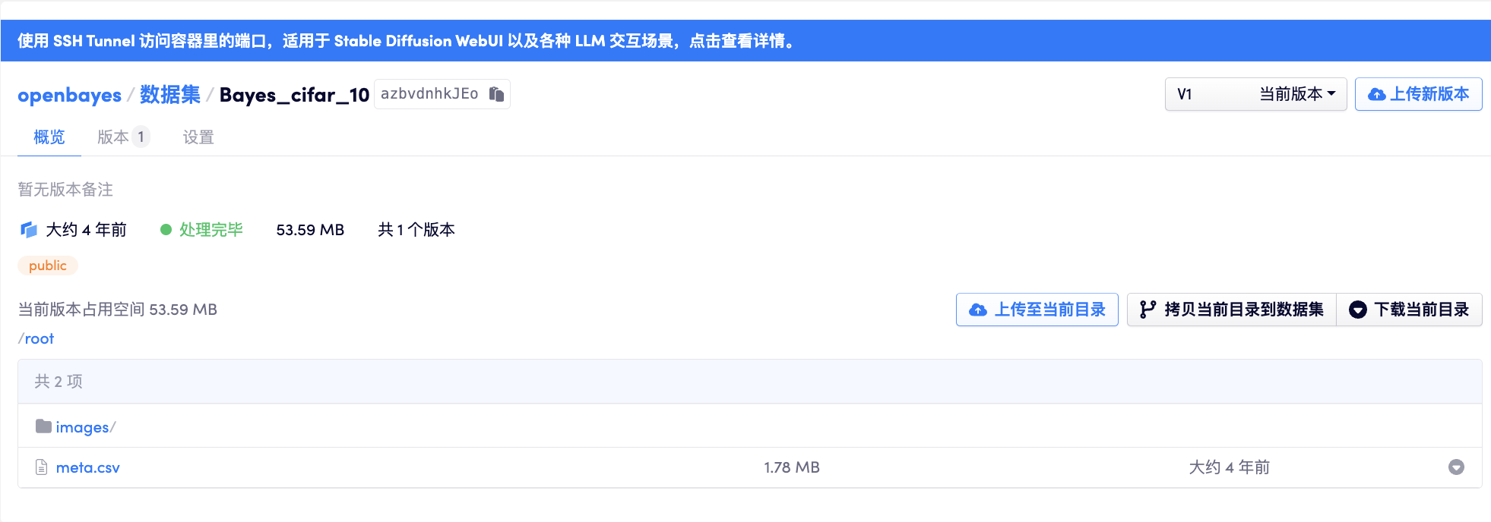Switch to the 概览 tab
Image resolution: width=1491 pixels, height=522 pixels.
click(x=49, y=137)
